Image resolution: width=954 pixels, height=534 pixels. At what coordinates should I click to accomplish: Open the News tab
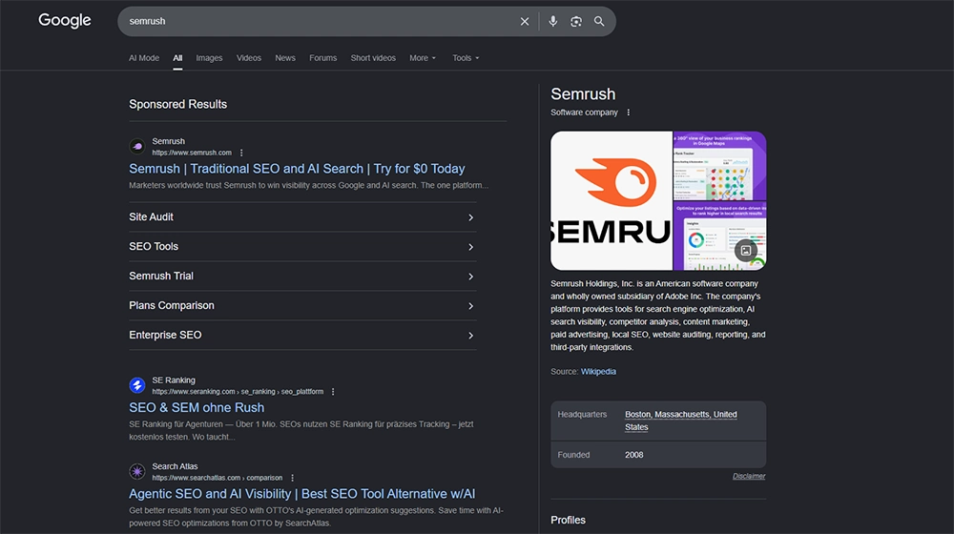[285, 58]
